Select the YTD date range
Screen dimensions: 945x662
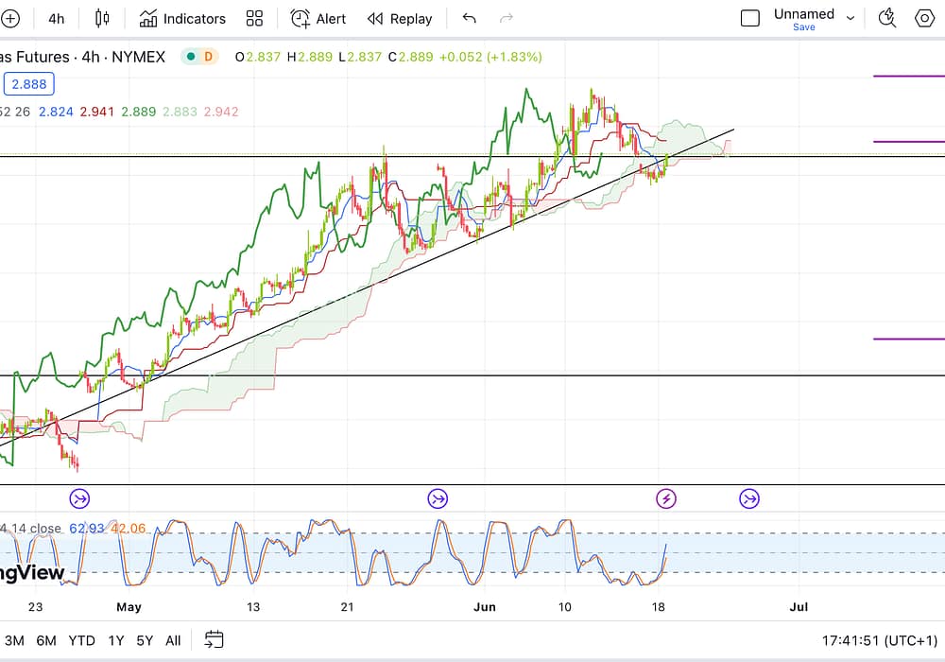coord(81,640)
